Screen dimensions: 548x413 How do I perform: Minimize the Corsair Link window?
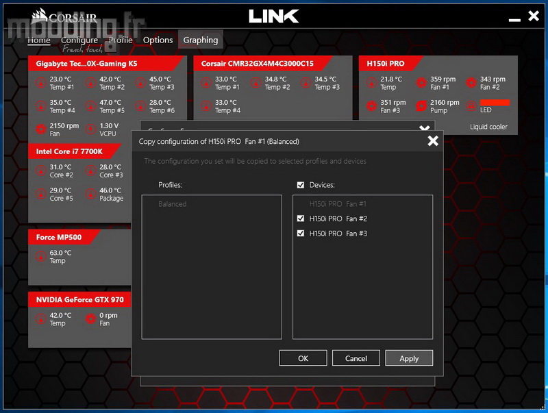514,19
